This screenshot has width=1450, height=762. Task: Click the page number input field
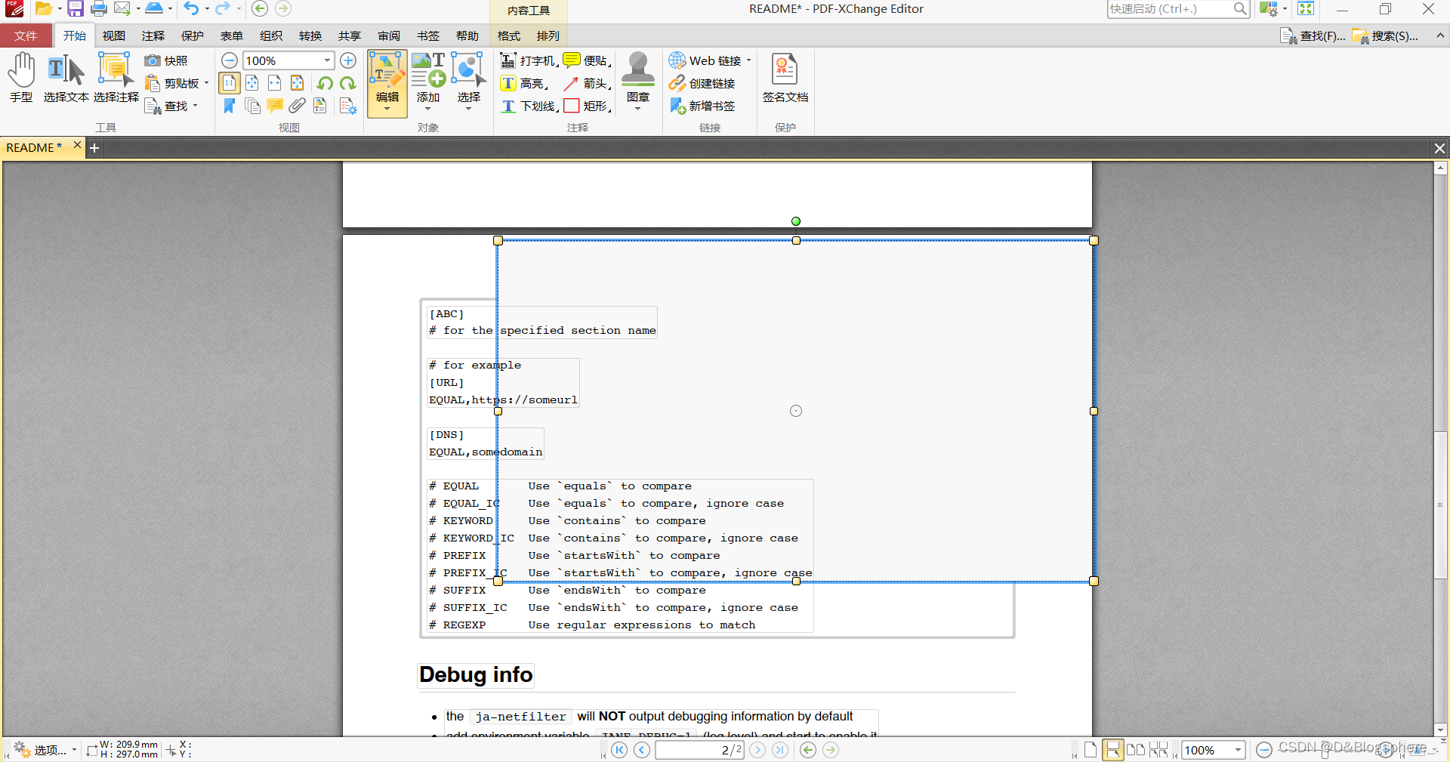tap(699, 750)
